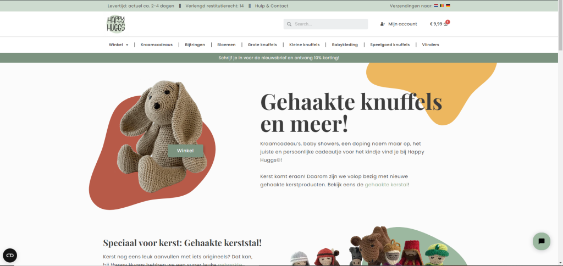Click the crocheted nativity figures image
This screenshot has height=266, width=563.
click(x=370, y=246)
